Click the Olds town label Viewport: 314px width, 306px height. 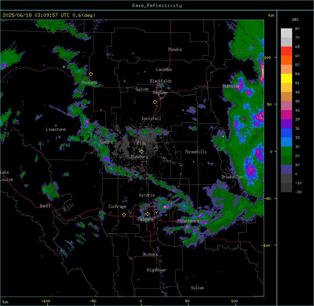(141, 143)
